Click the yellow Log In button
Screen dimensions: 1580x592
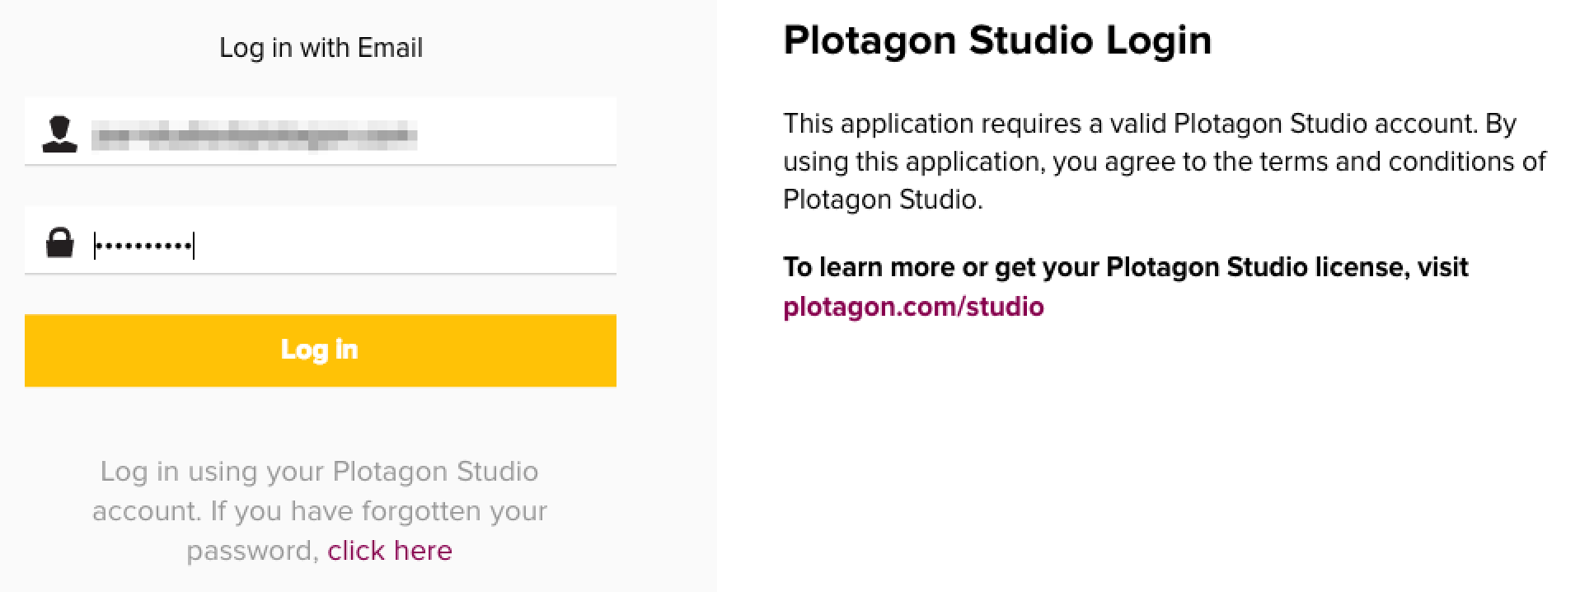321,350
